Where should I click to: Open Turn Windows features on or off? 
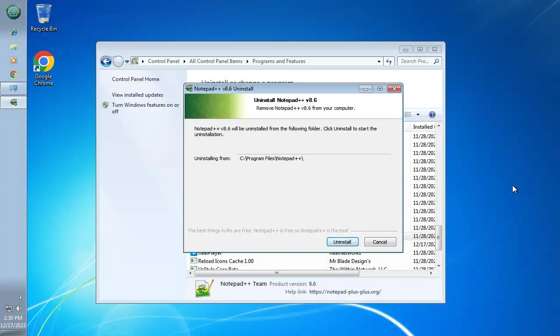[146, 108]
